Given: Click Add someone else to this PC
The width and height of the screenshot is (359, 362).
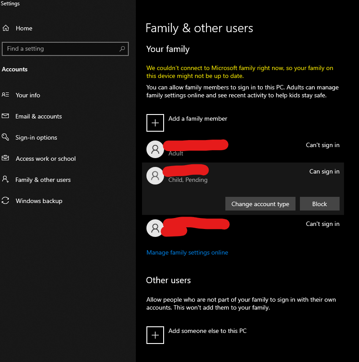Looking at the screenshot, I should click(207, 331).
